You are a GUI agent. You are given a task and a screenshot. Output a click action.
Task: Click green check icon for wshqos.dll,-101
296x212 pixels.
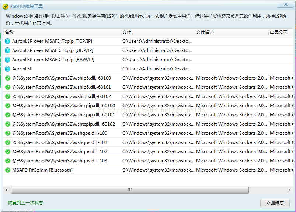point(7,142)
